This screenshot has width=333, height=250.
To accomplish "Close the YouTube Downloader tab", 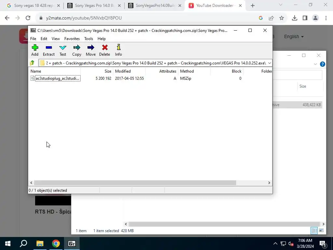I will point(240,6).
